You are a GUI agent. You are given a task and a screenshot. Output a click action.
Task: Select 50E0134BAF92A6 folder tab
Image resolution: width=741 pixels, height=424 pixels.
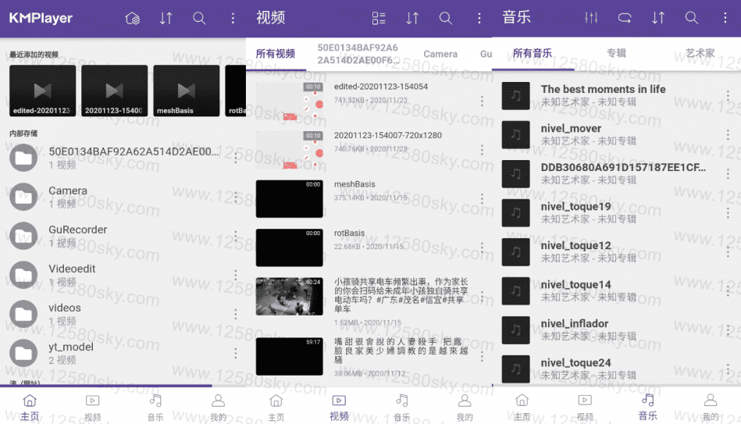click(x=359, y=54)
